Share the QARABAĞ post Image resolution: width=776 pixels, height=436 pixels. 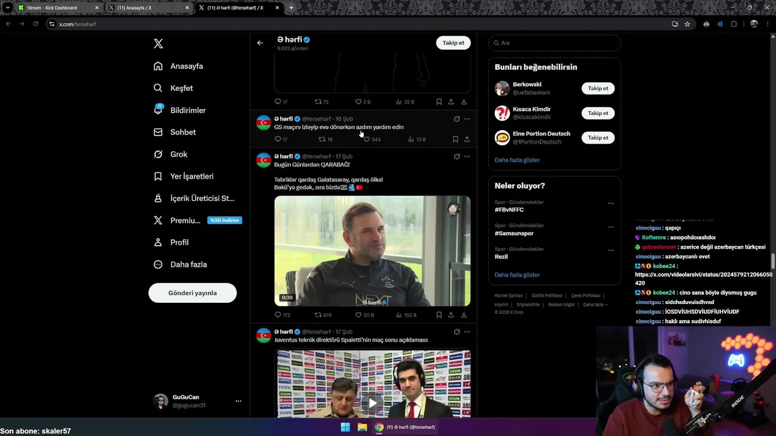pyautogui.click(x=451, y=315)
